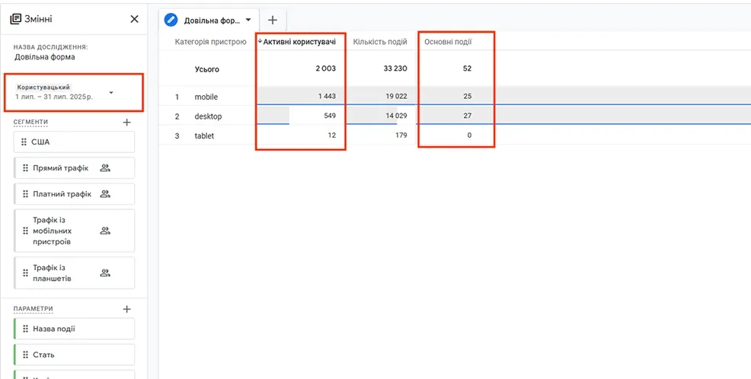
Task: Click desktop event count 14 029
Action: [396, 116]
